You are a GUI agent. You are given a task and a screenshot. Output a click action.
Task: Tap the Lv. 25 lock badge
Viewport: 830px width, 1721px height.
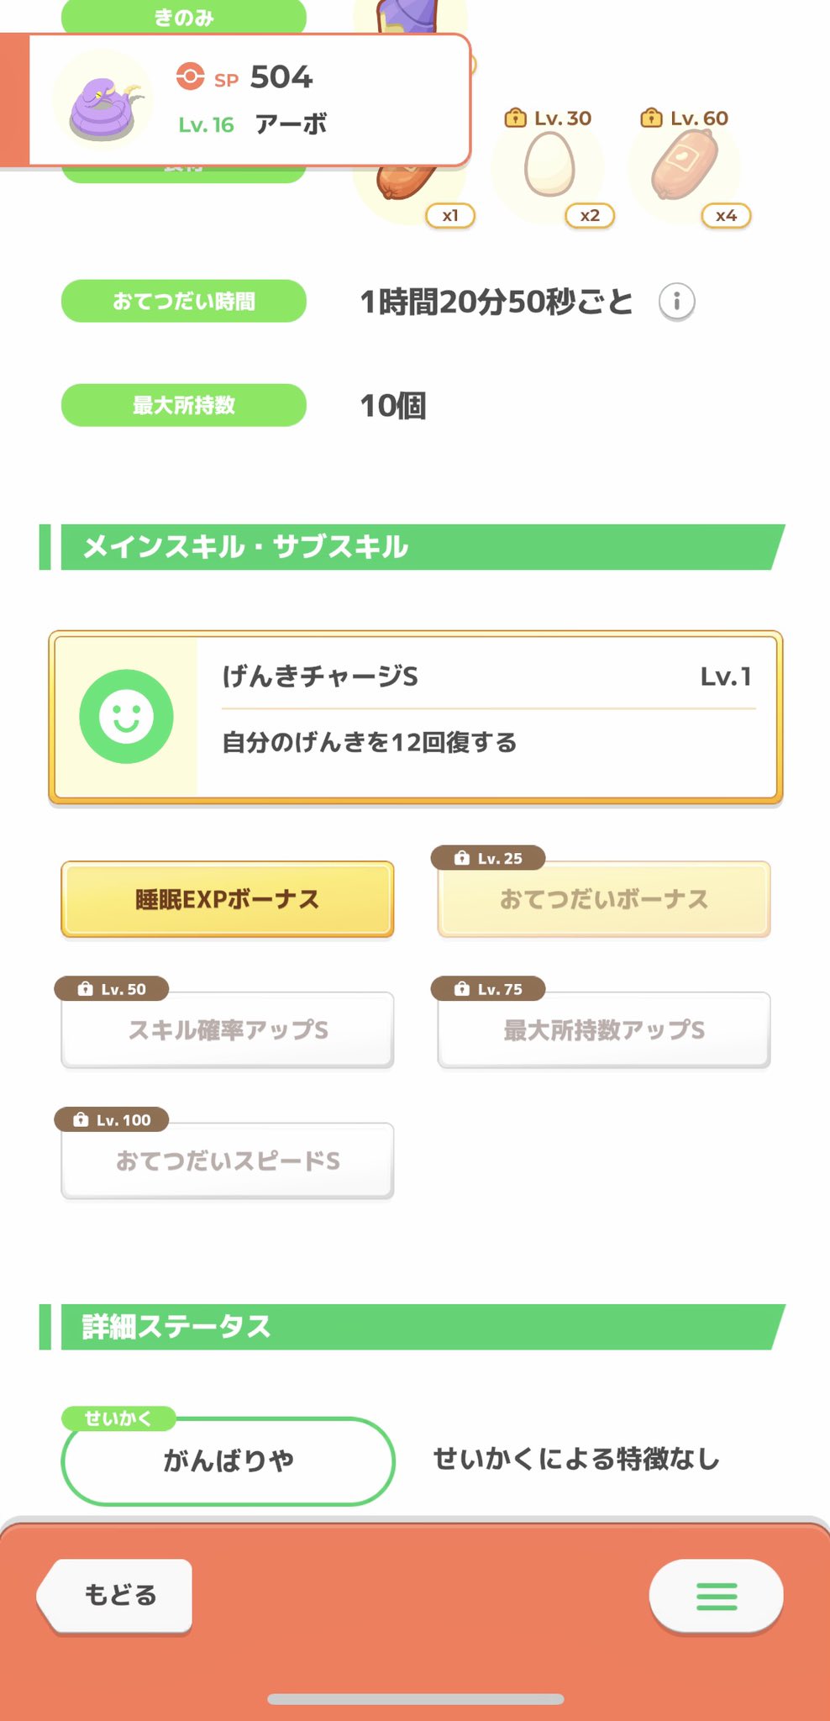[x=488, y=858]
